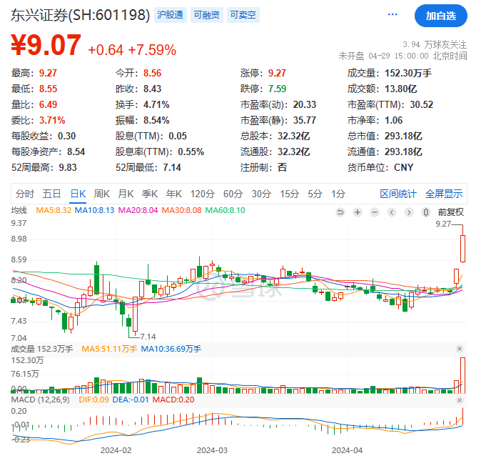Click the 加自选 add to watchlist button
This screenshot has width=486, height=461.
(x=440, y=15)
